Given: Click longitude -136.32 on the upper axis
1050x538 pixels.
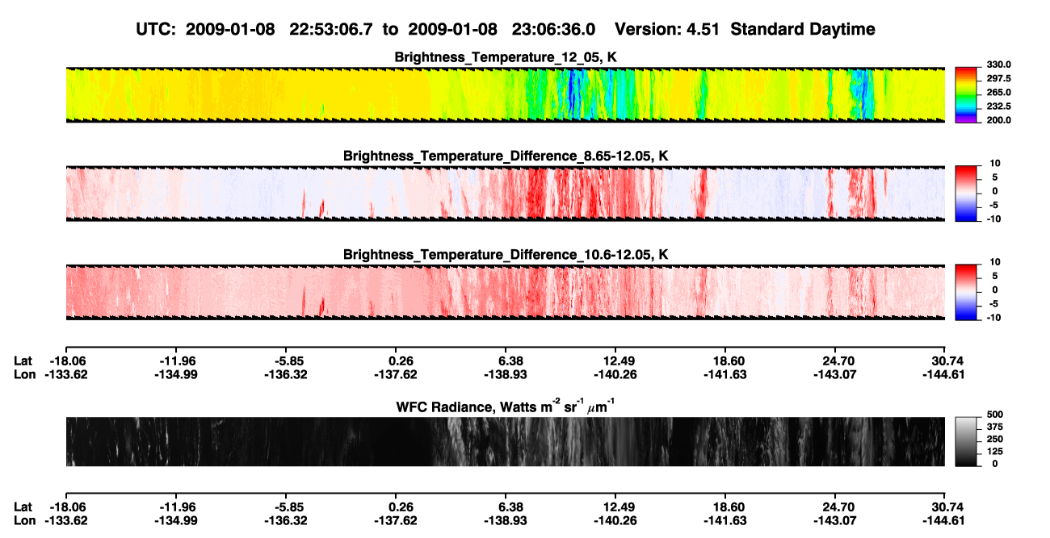Looking at the screenshot, I should (285, 374).
